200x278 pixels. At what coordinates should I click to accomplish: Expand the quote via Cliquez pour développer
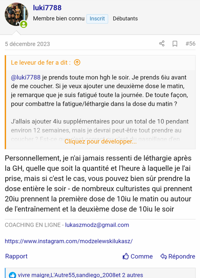[x=100, y=142]
